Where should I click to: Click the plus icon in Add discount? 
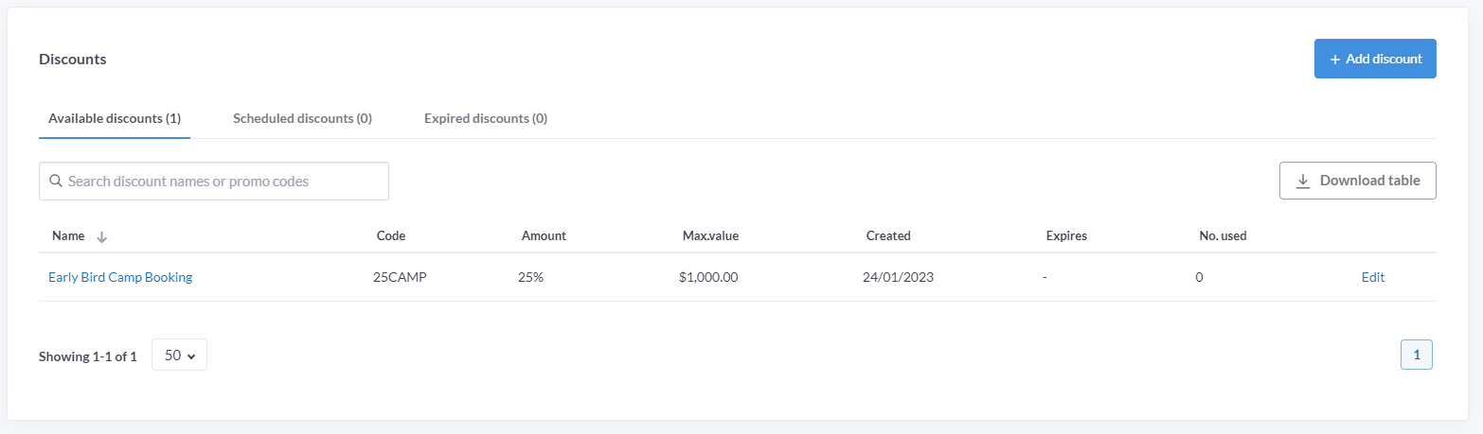(x=1335, y=59)
